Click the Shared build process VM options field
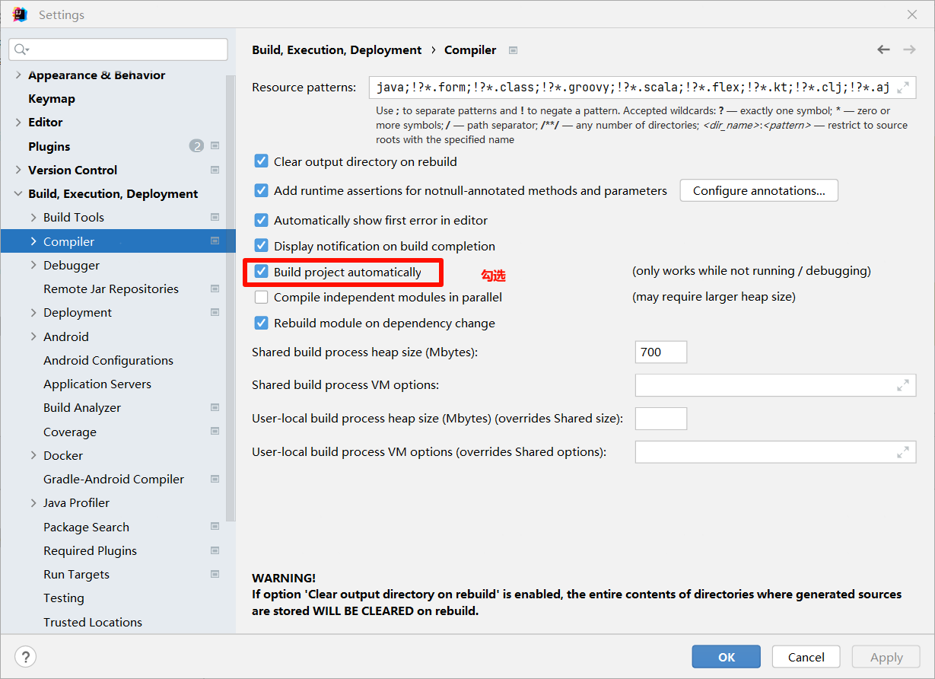The width and height of the screenshot is (935, 679). point(774,385)
